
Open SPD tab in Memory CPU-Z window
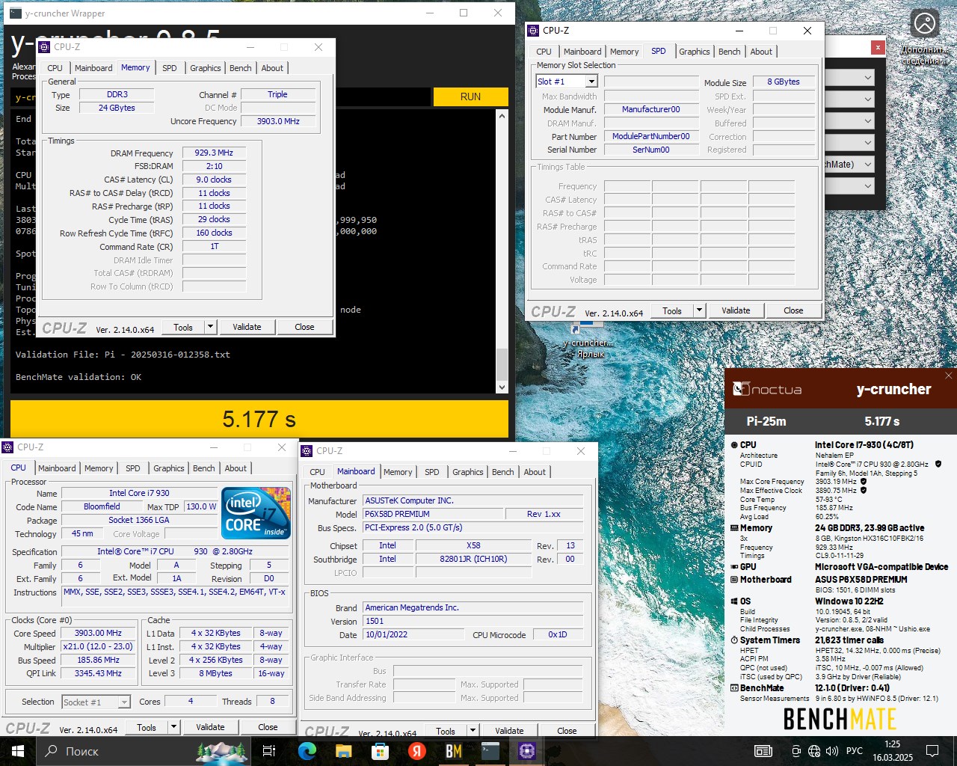(x=170, y=68)
